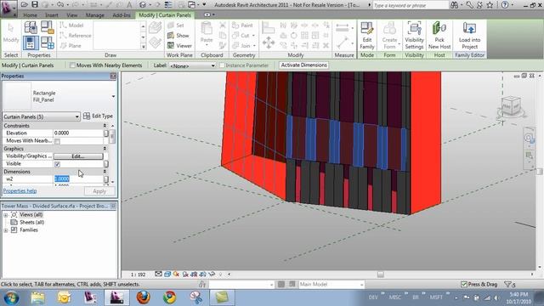Click the Apply button in Properties
544x306 pixels.
point(99,191)
